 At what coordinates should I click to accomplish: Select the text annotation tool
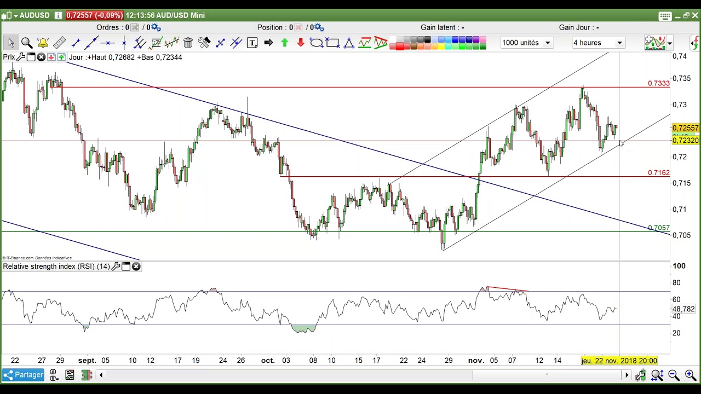(x=252, y=43)
